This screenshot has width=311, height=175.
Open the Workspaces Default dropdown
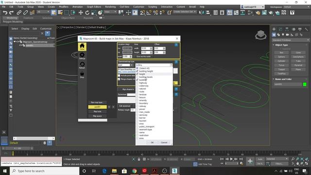(296, 7)
